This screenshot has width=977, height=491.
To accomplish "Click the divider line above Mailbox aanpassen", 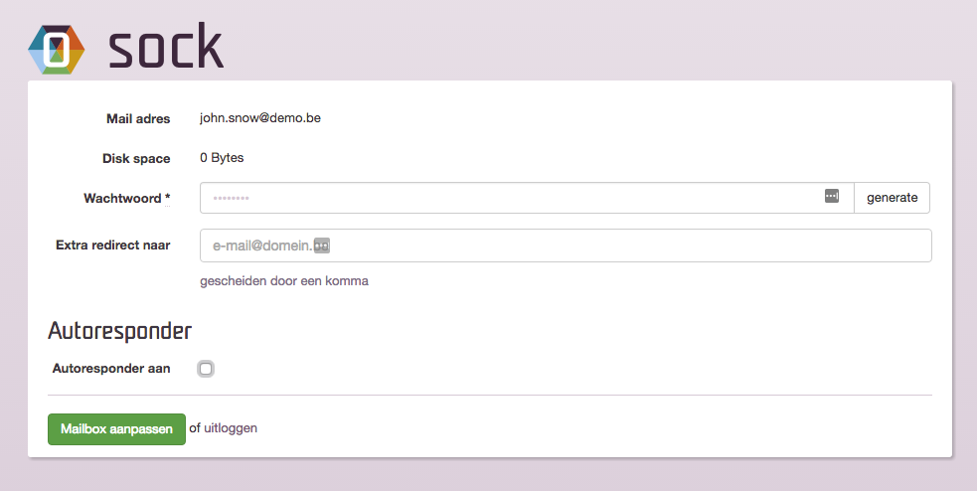I will pyautogui.click(x=489, y=395).
